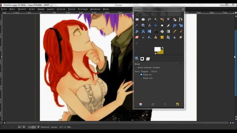Screen dimensions: 237x133
Task: Select the Clone stamp tool
Action: [156, 37]
